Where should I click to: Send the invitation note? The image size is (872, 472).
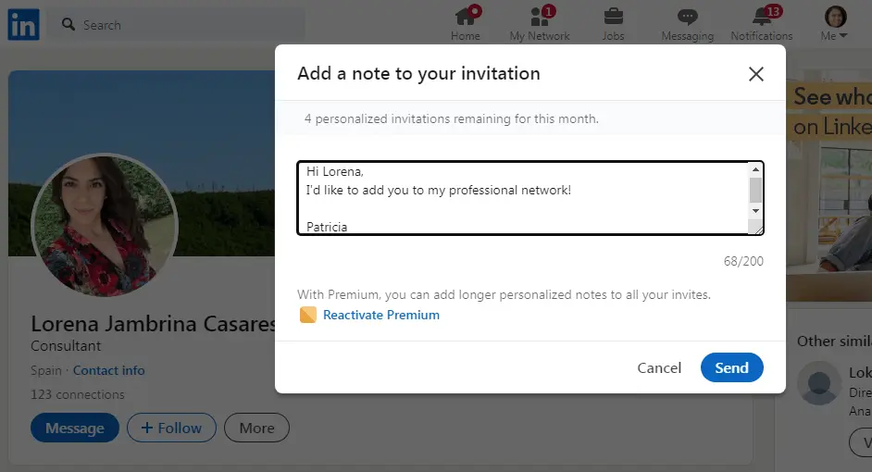[x=731, y=367]
